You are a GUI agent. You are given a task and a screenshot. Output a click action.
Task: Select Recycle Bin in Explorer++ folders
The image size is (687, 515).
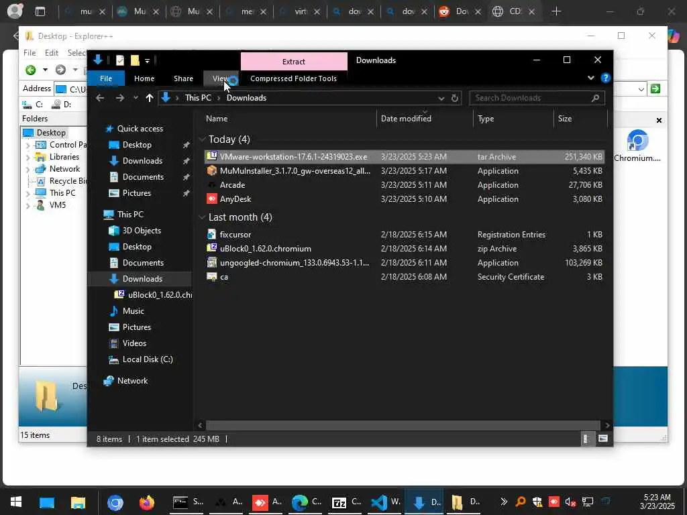pyautogui.click(x=68, y=181)
